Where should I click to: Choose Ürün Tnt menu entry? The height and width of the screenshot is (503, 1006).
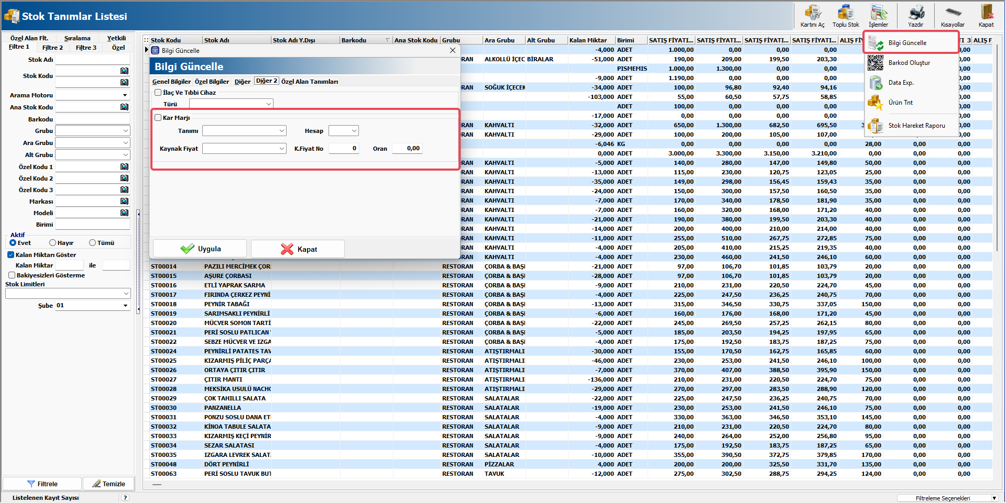pos(911,103)
